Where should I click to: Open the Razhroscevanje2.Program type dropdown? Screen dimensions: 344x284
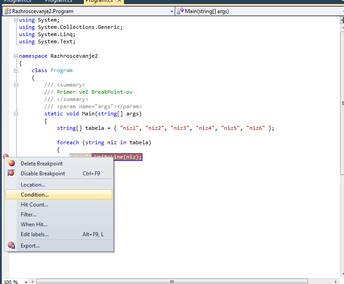pos(171,11)
